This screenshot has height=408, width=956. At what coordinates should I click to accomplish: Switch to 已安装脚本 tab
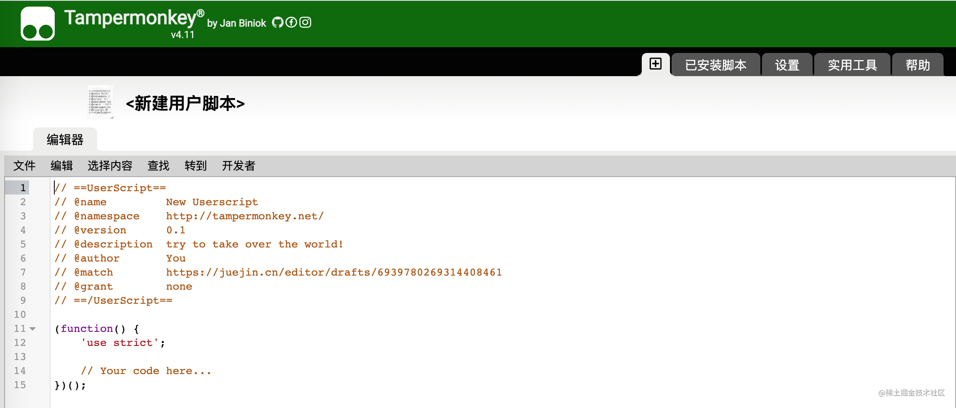pyautogui.click(x=716, y=65)
